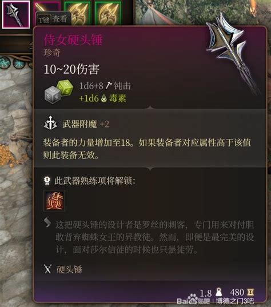This screenshot has width=271, height=307.
Task: Click the grey and green damage dice icon
Action: (58, 91)
